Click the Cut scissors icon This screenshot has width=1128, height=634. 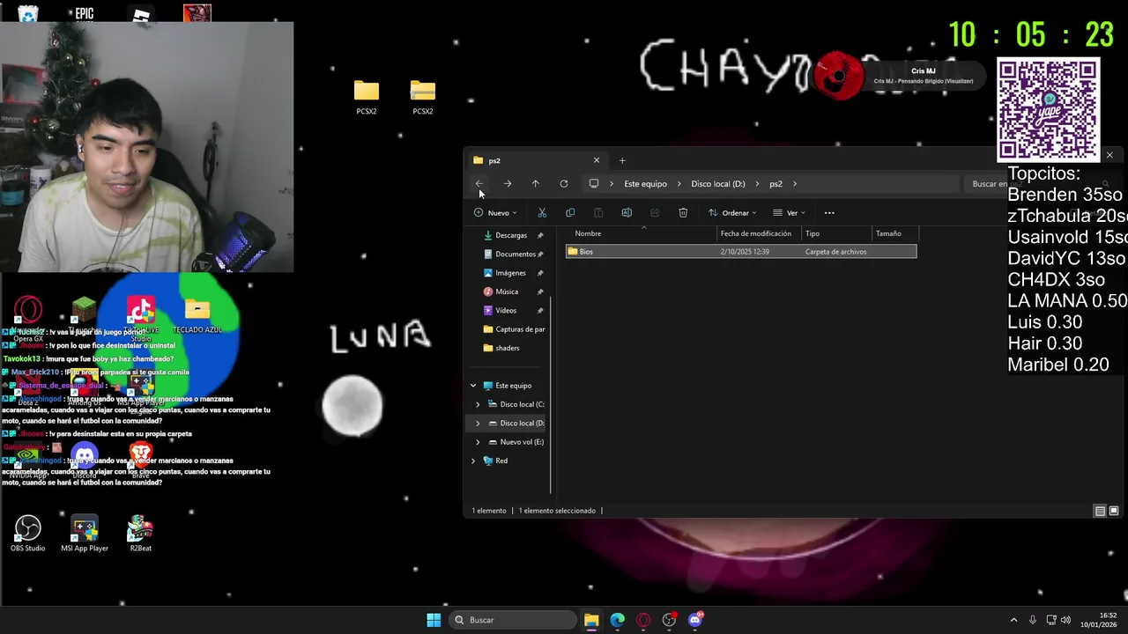542,213
